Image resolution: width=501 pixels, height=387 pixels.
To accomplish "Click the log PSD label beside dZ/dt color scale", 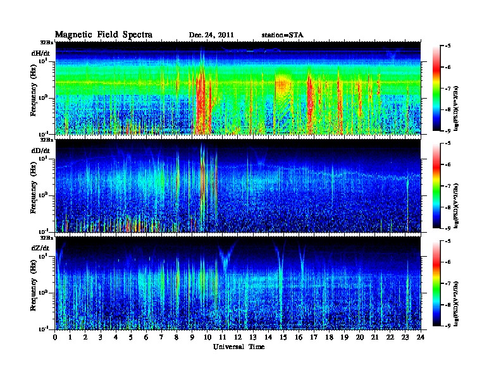I will point(457,304).
